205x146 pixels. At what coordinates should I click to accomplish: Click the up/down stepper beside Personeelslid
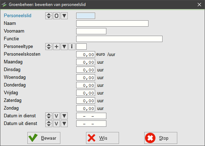(x=49, y=16)
